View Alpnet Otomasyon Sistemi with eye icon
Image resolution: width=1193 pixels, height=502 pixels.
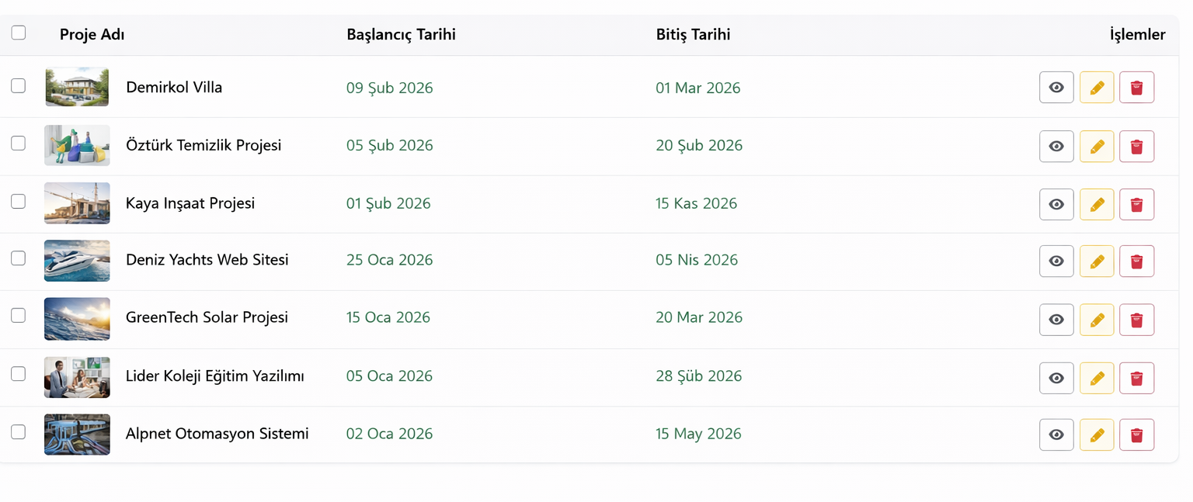(1056, 435)
